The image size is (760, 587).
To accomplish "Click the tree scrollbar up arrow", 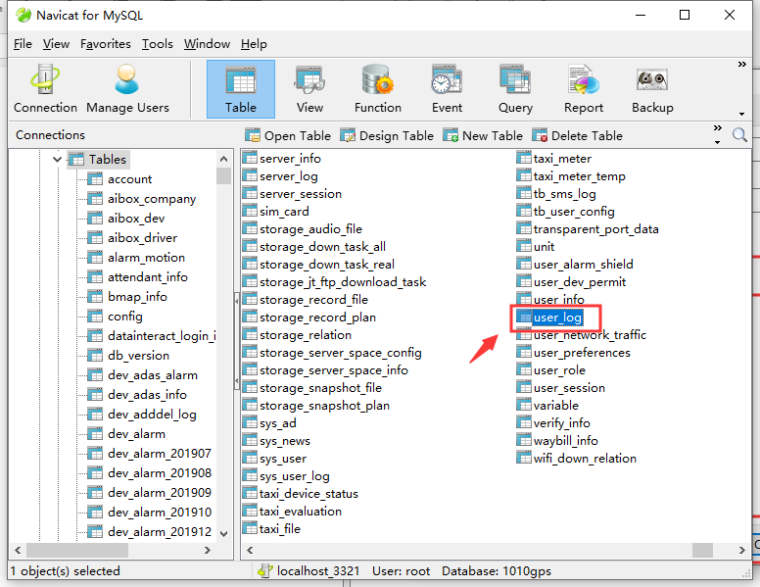I will [223, 159].
